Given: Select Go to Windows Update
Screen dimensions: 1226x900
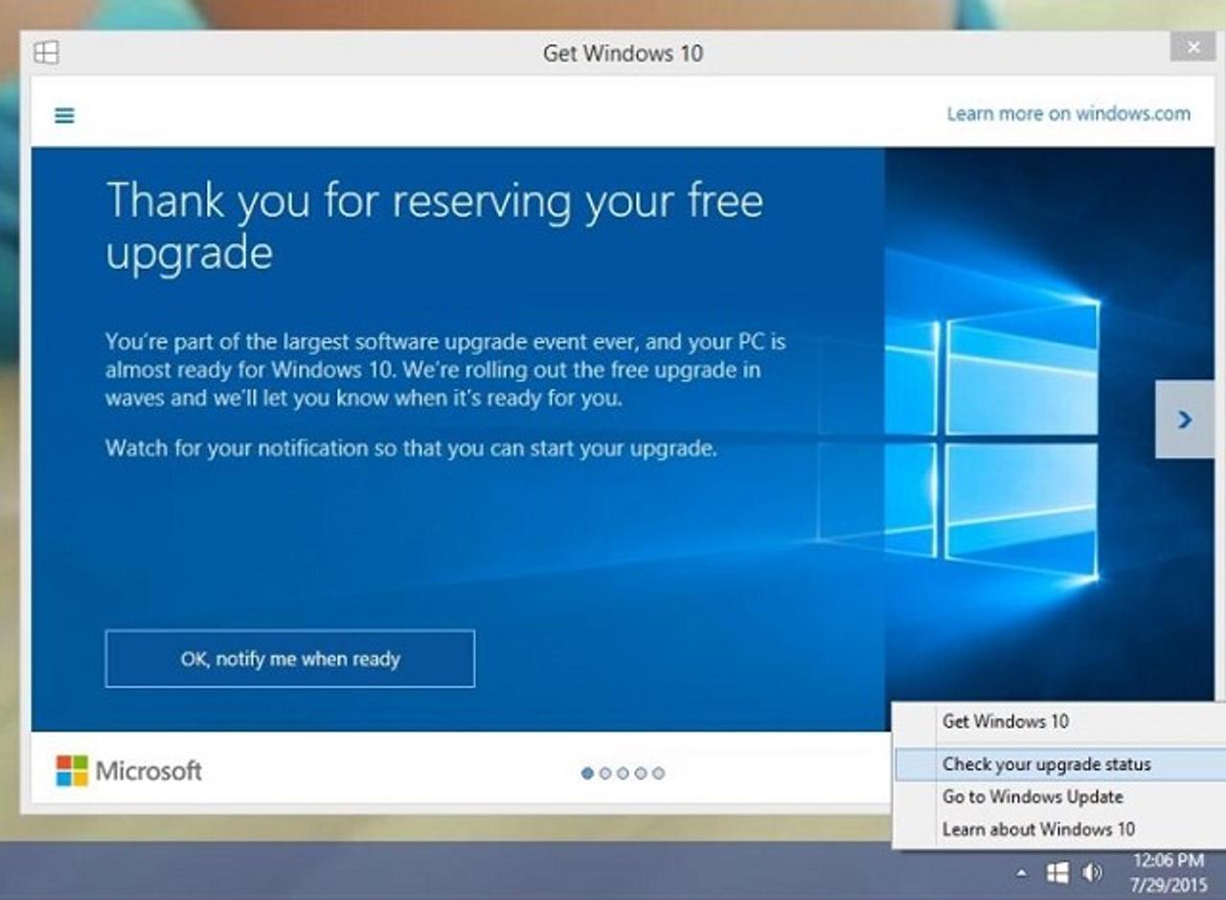Looking at the screenshot, I should (x=1035, y=796).
